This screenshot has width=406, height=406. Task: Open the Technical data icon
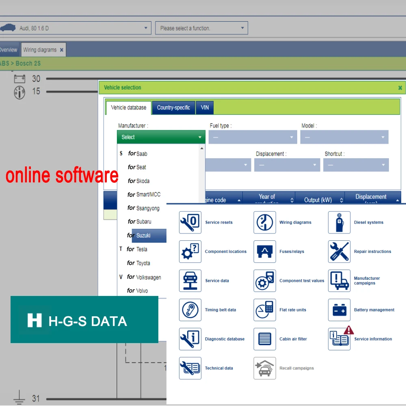[x=190, y=368]
